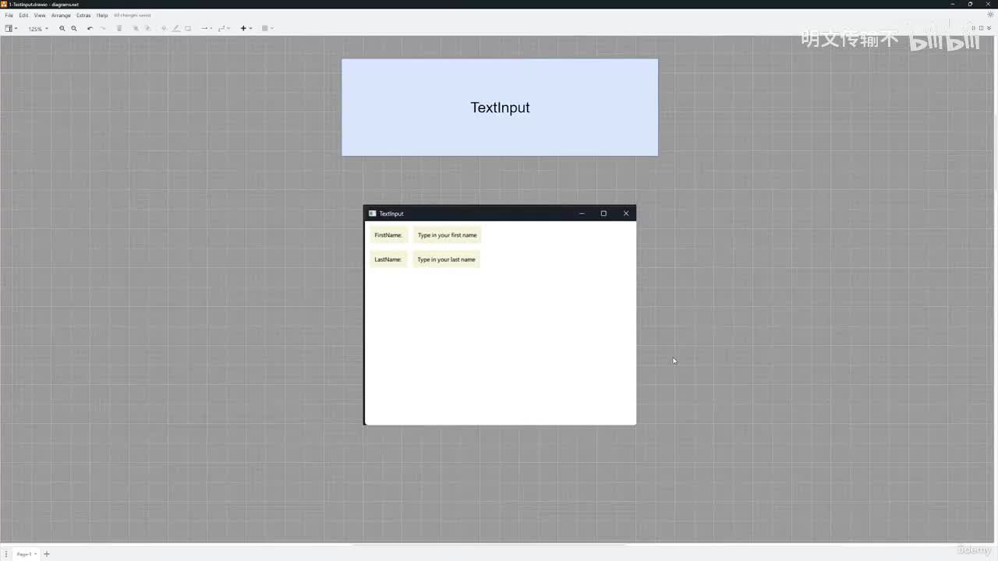
Task: Zoom in with the magnifier plus icon
Action: [62, 29]
